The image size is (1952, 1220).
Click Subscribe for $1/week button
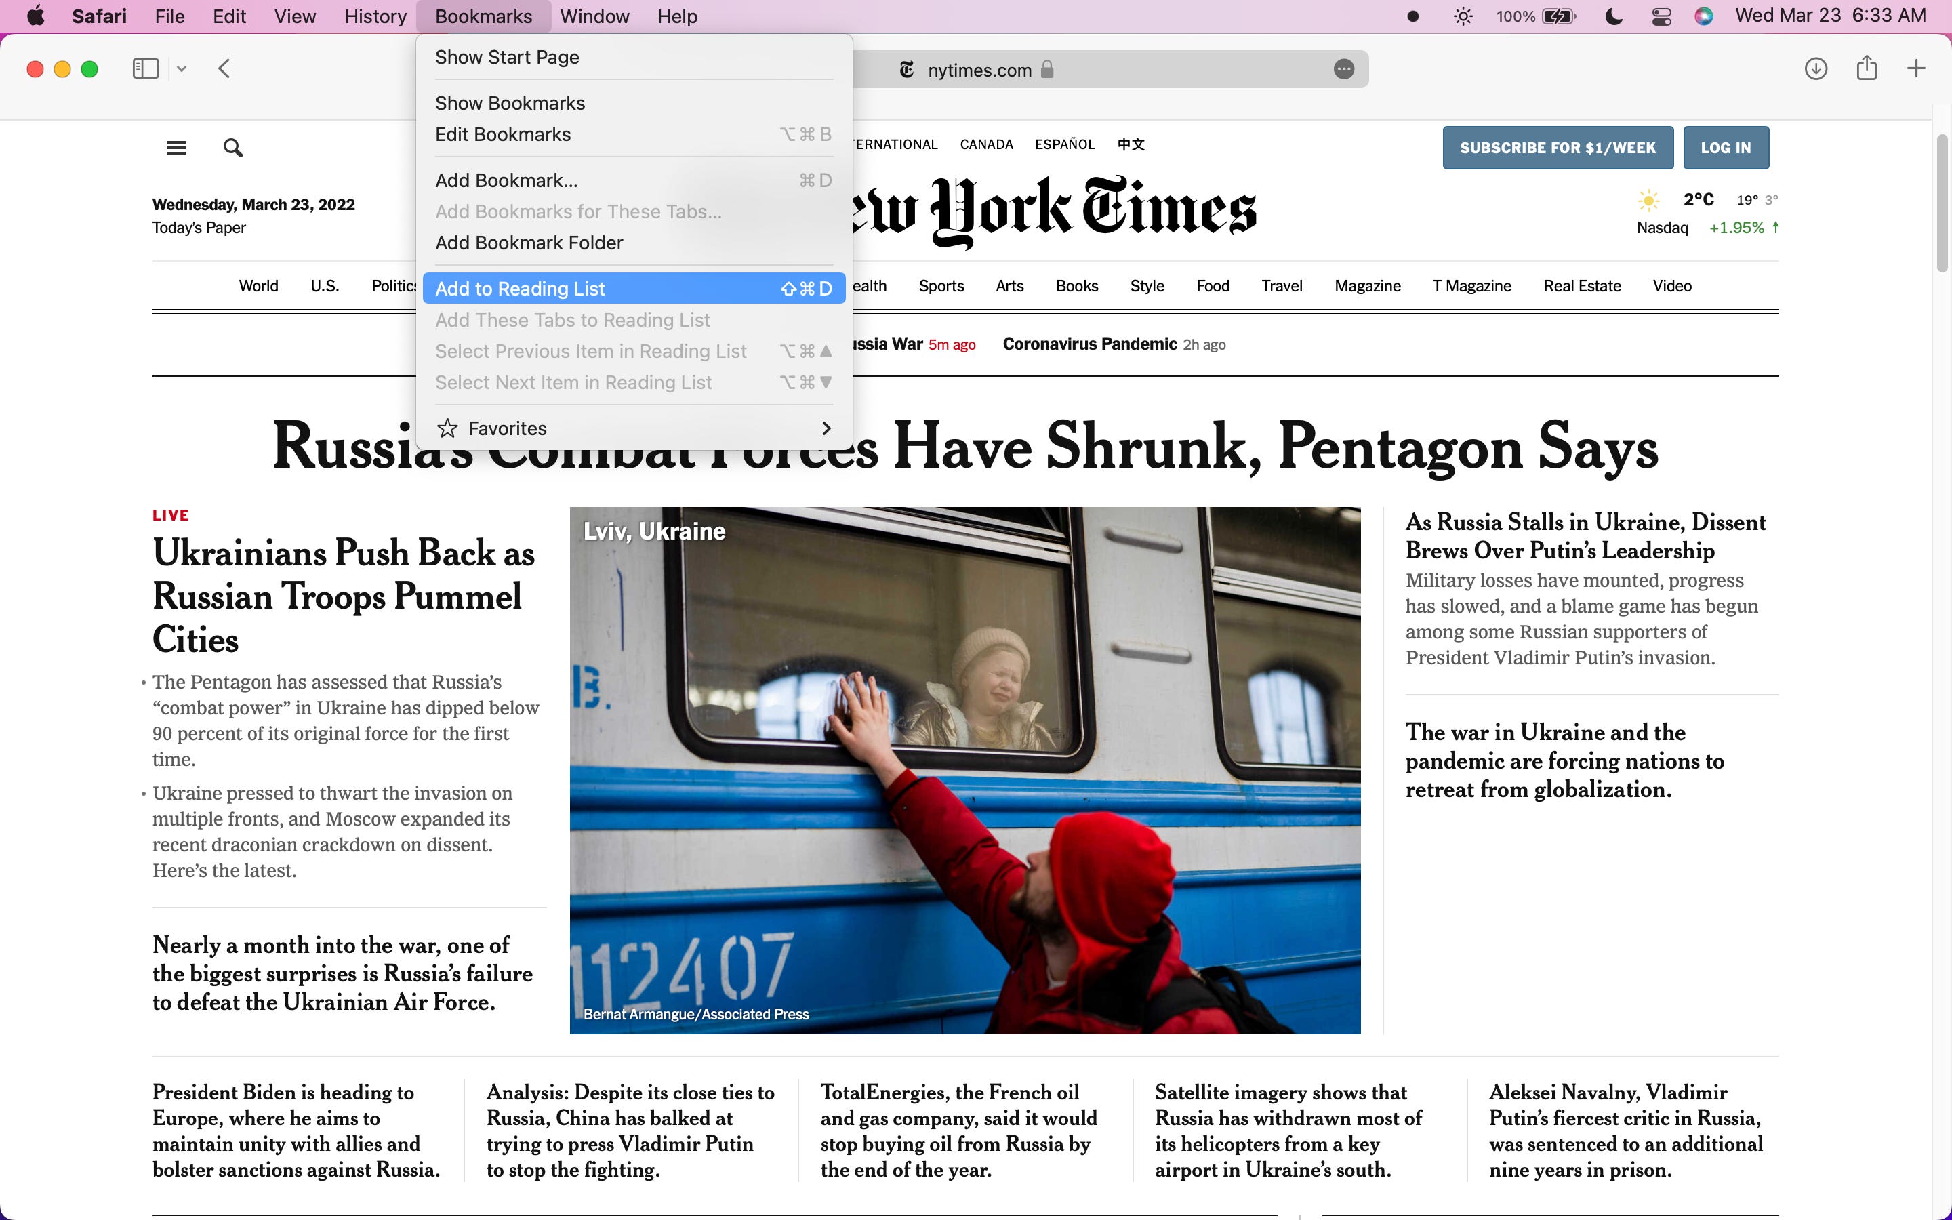(x=1558, y=148)
